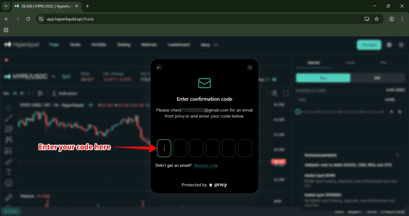This screenshot has height=216, width=409.
Task: Close the HYPE/USDC browser tab
Action: coord(78,6)
